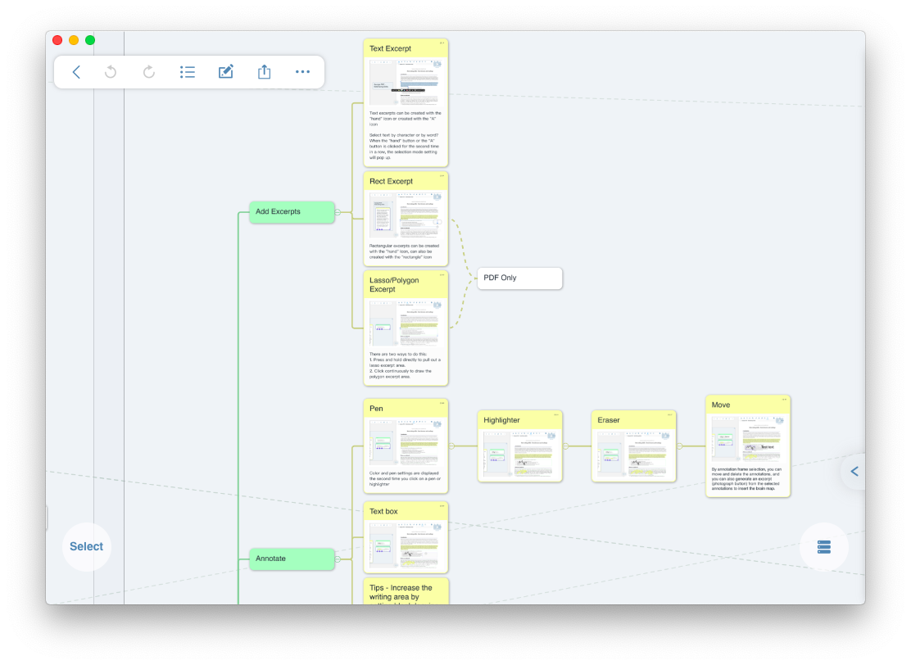The width and height of the screenshot is (911, 665).
Task: Open the Rect Excerpt card corner menu
Action: point(442,174)
